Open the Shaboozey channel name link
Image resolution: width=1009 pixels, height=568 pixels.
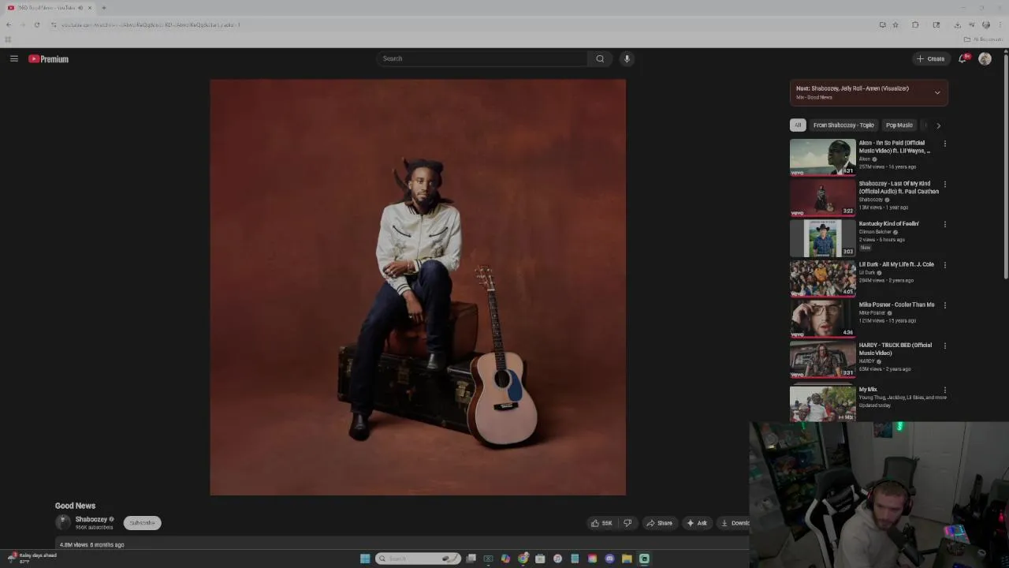click(x=91, y=519)
